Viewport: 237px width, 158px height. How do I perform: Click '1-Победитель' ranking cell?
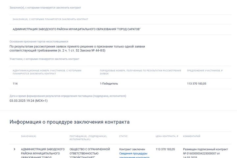[x=109, y=84]
